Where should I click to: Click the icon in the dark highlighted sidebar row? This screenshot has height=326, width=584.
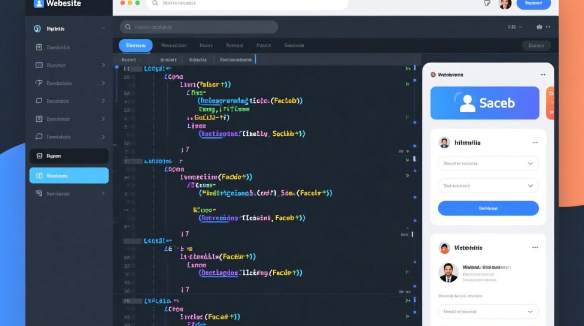click(39, 156)
